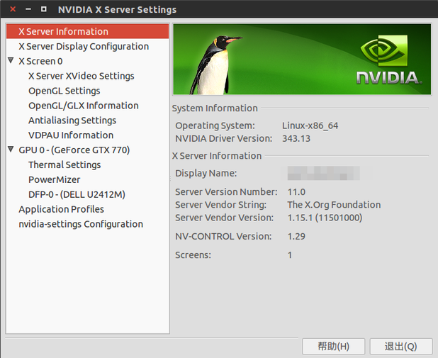Select GPU 0 - (GeForce GTX 770)
Viewport: 438px width, 358px height.
74,150
